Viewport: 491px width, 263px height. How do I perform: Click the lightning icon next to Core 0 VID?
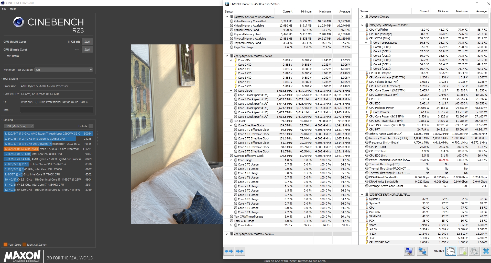pos(236,65)
